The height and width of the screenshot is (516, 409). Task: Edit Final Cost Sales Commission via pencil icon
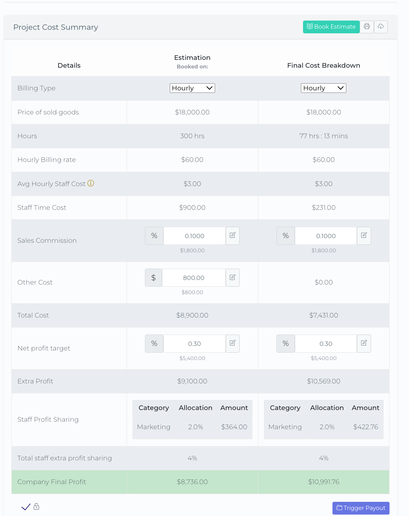tap(364, 236)
